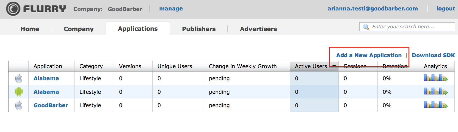
Task: Click Apple icon in GoodBarber row
Action: [18, 105]
